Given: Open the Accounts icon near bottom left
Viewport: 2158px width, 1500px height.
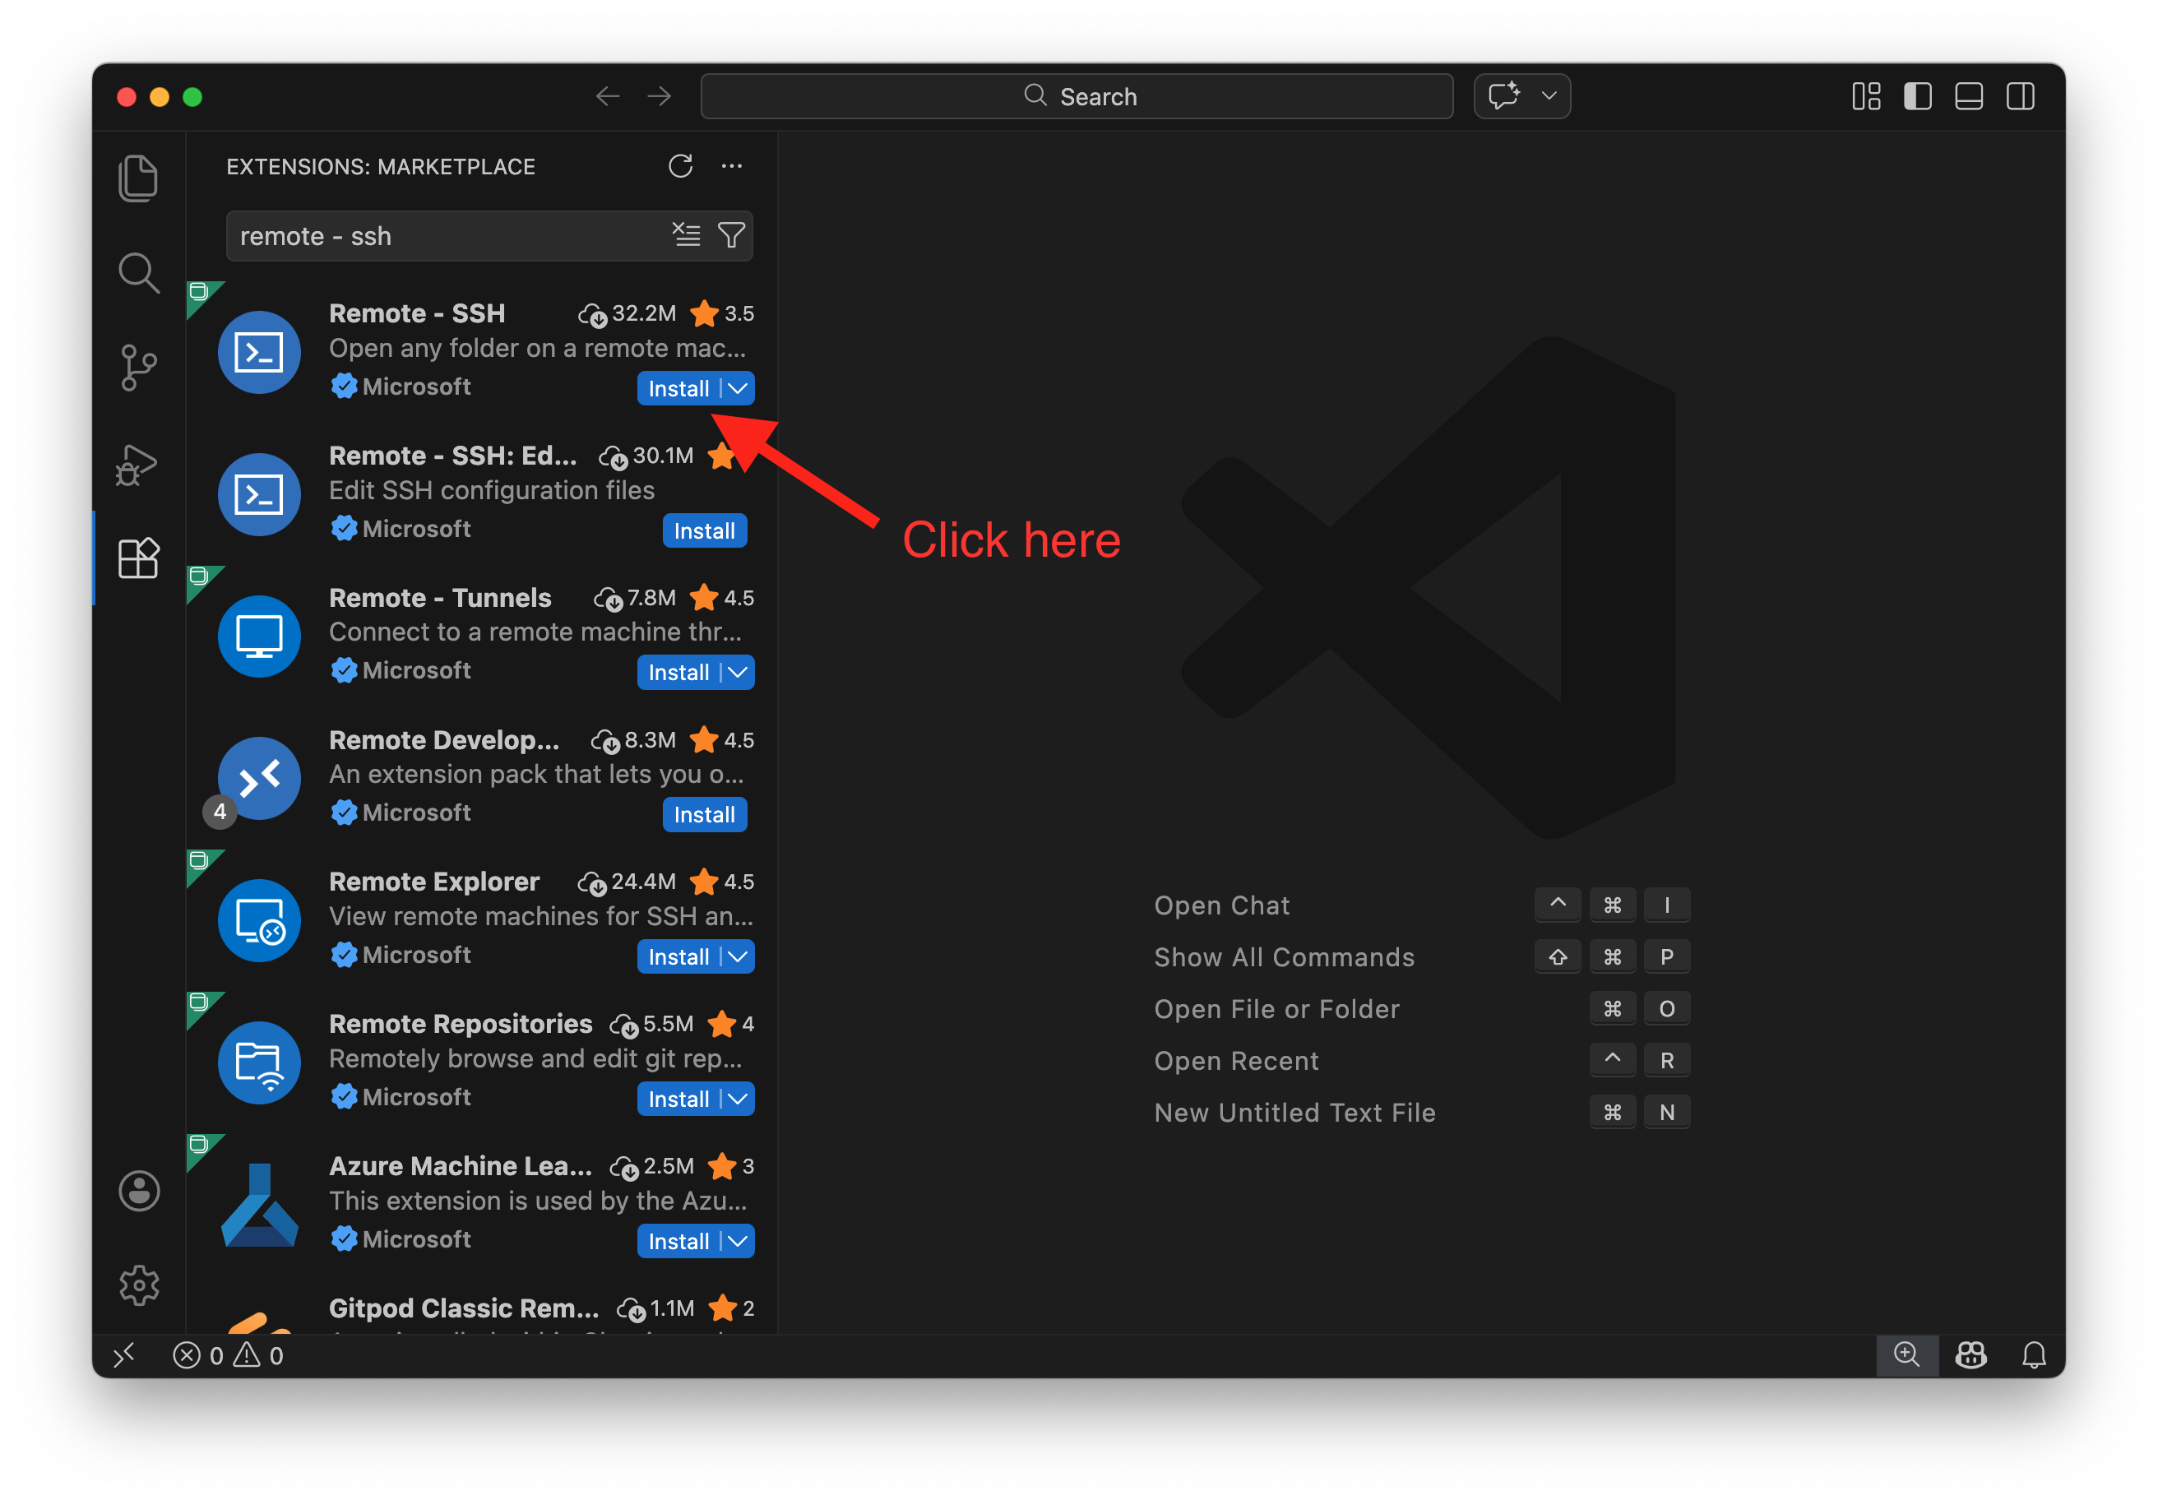Looking at the screenshot, I should [138, 1191].
